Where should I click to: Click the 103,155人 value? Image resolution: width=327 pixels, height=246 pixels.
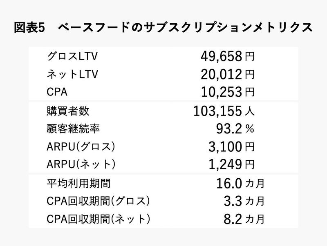(224, 111)
